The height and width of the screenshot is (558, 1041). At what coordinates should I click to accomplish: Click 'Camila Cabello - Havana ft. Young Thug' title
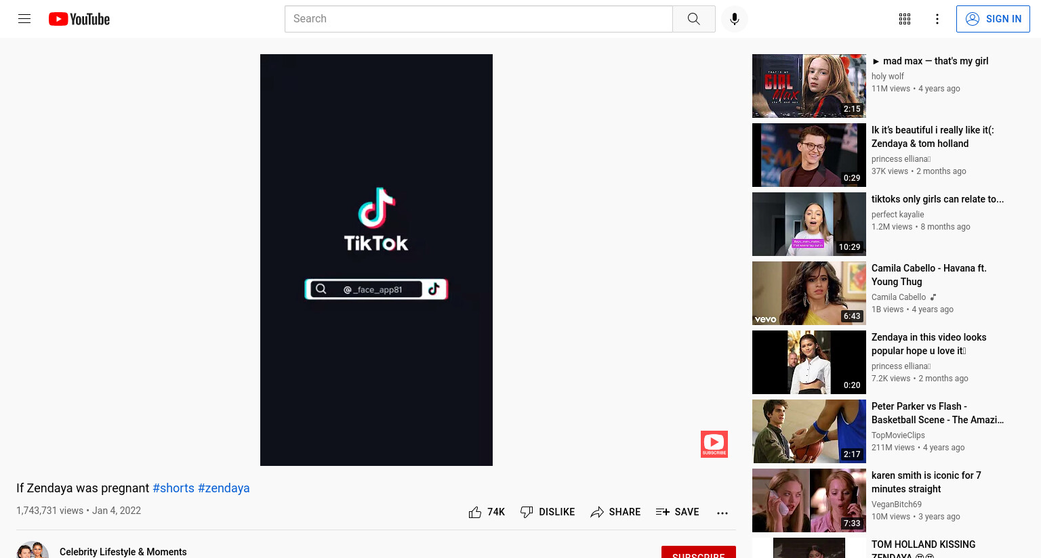click(929, 275)
